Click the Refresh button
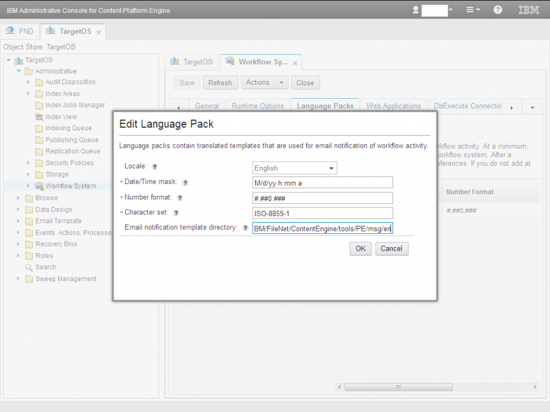 click(220, 82)
